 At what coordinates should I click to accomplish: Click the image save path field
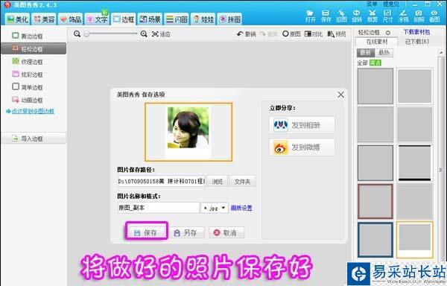pyautogui.click(x=162, y=181)
